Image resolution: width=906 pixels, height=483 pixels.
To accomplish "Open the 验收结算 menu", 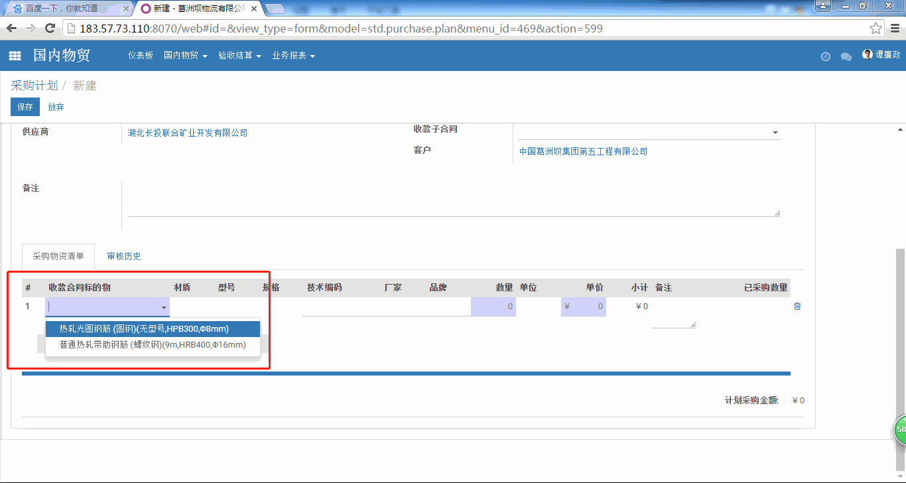I will pyautogui.click(x=239, y=56).
